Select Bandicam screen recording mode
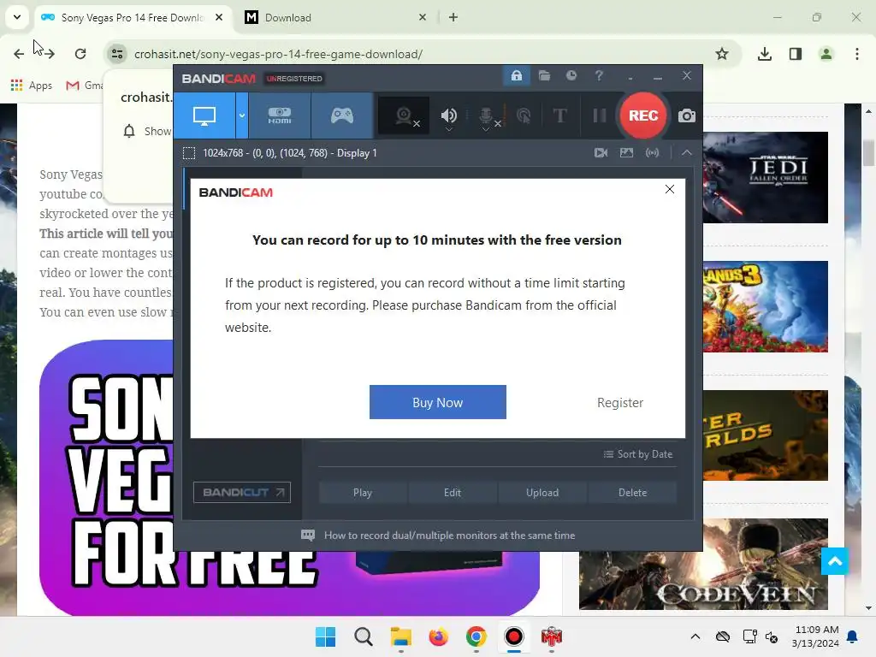876x657 pixels. pyautogui.click(x=204, y=115)
